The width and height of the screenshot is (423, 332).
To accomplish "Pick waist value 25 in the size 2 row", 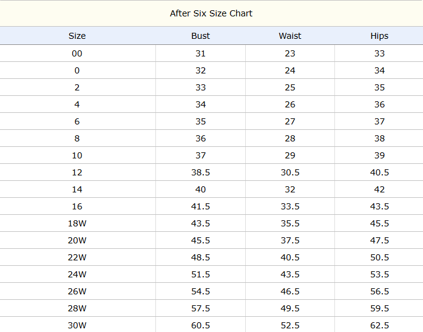I will point(290,87).
